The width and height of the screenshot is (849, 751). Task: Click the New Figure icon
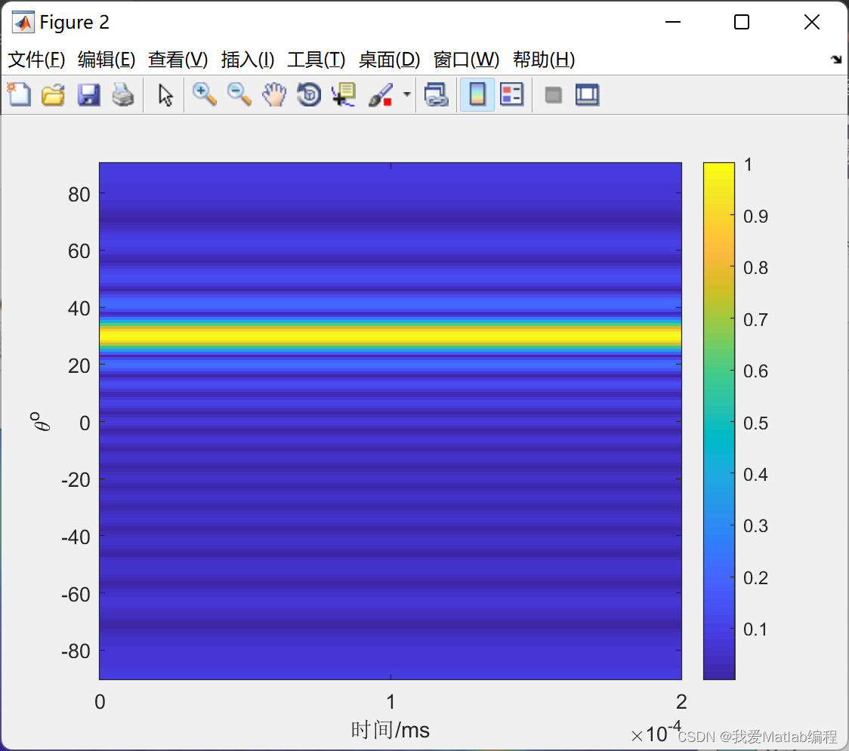[20, 94]
